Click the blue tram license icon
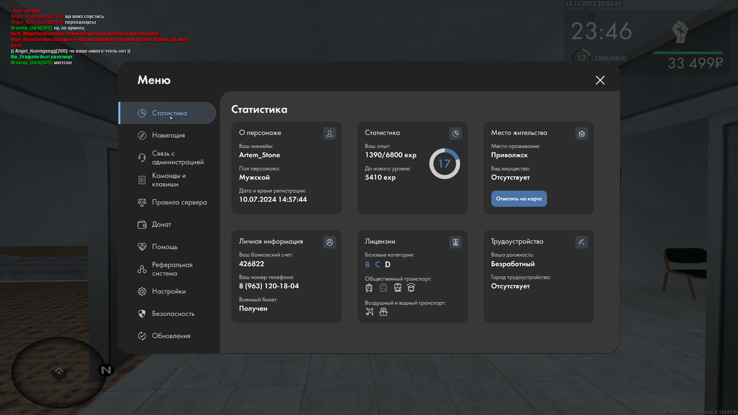The width and height of the screenshot is (738, 415). pos(383,288)
